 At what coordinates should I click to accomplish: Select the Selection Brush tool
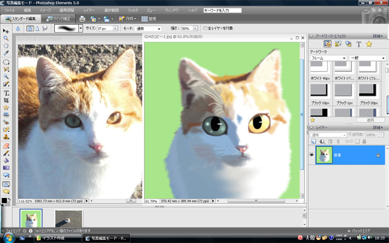coord(6,84)
